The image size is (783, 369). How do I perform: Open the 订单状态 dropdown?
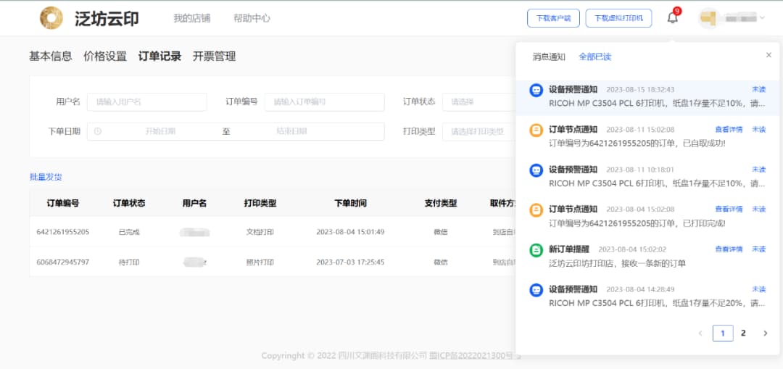click(478, 101)
